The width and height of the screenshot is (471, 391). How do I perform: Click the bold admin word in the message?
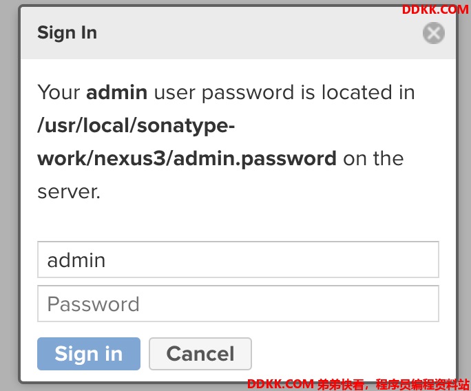coord(116,92)
